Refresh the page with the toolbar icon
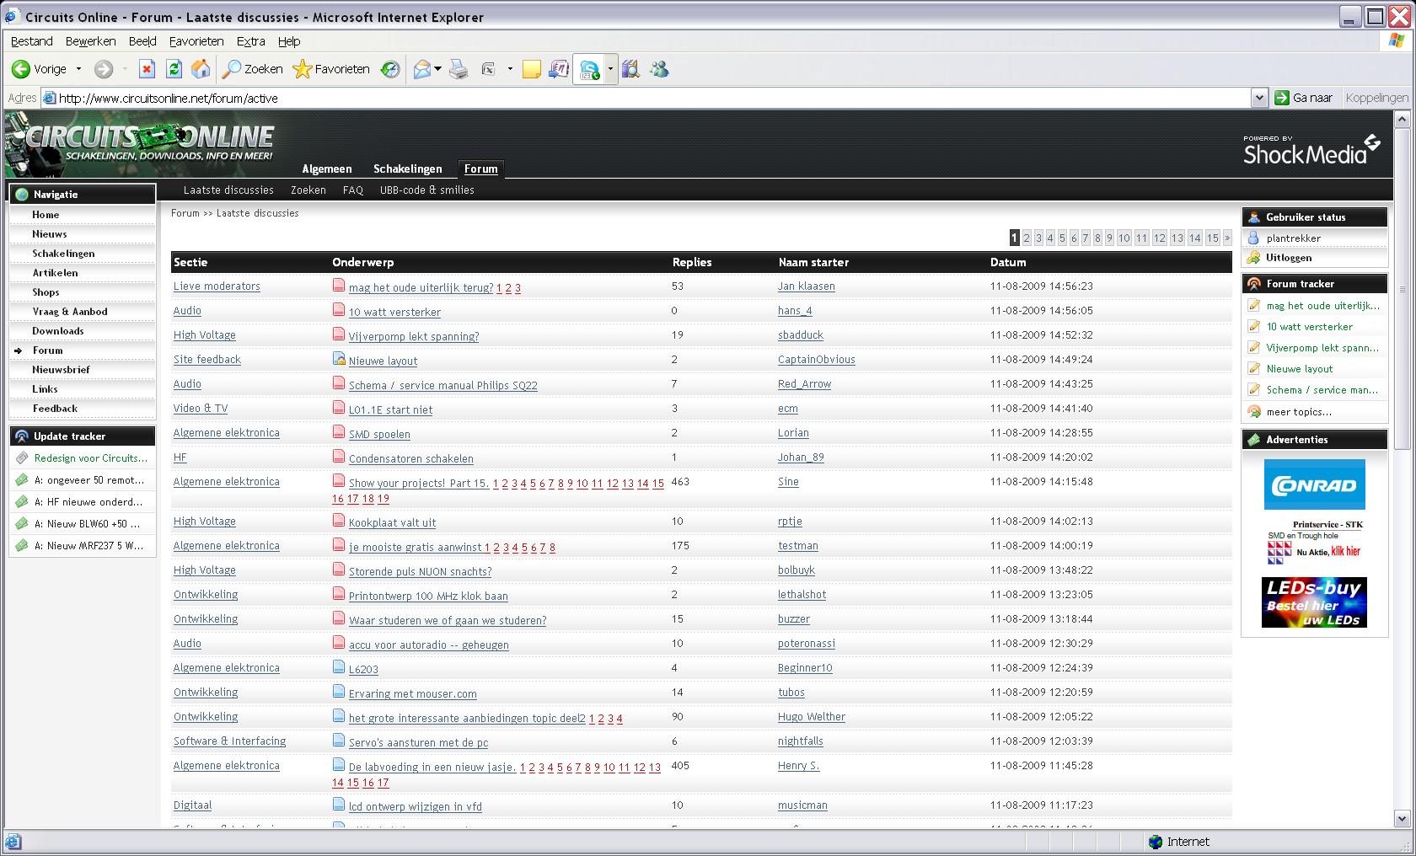Viewport: 1416px width, 856px height. 174,69
